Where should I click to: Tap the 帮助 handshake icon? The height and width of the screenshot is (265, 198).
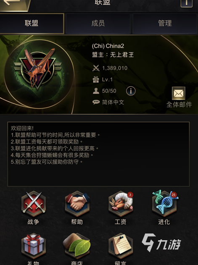[77, 204]
